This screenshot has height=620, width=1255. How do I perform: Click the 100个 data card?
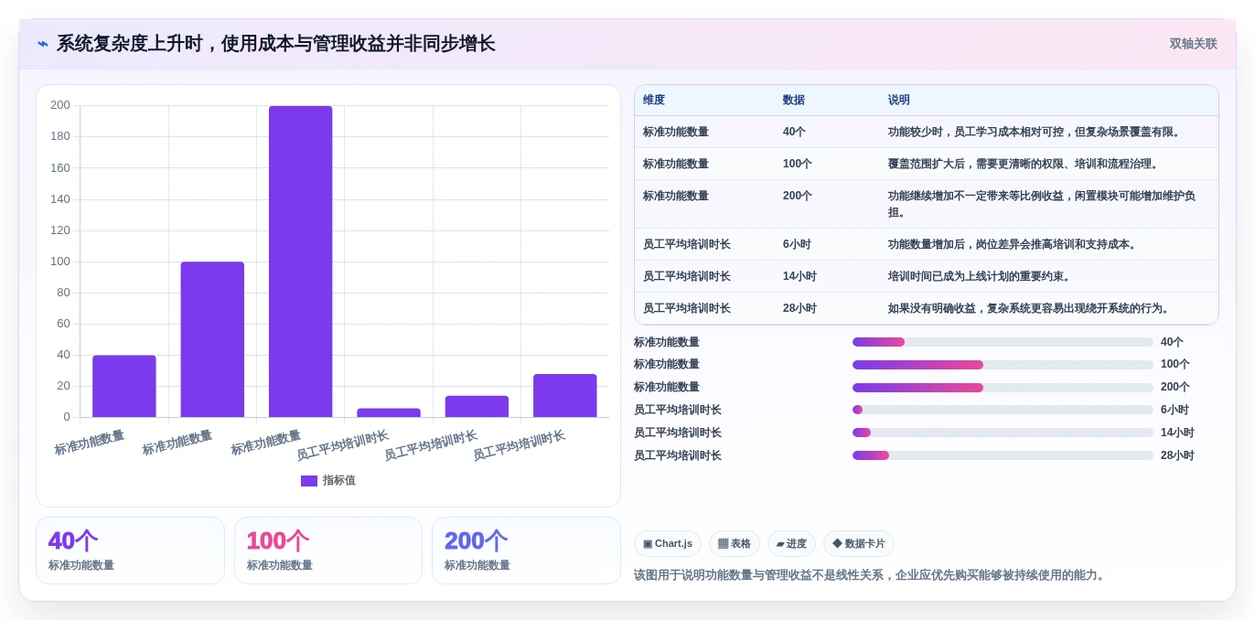click(328, 551)
